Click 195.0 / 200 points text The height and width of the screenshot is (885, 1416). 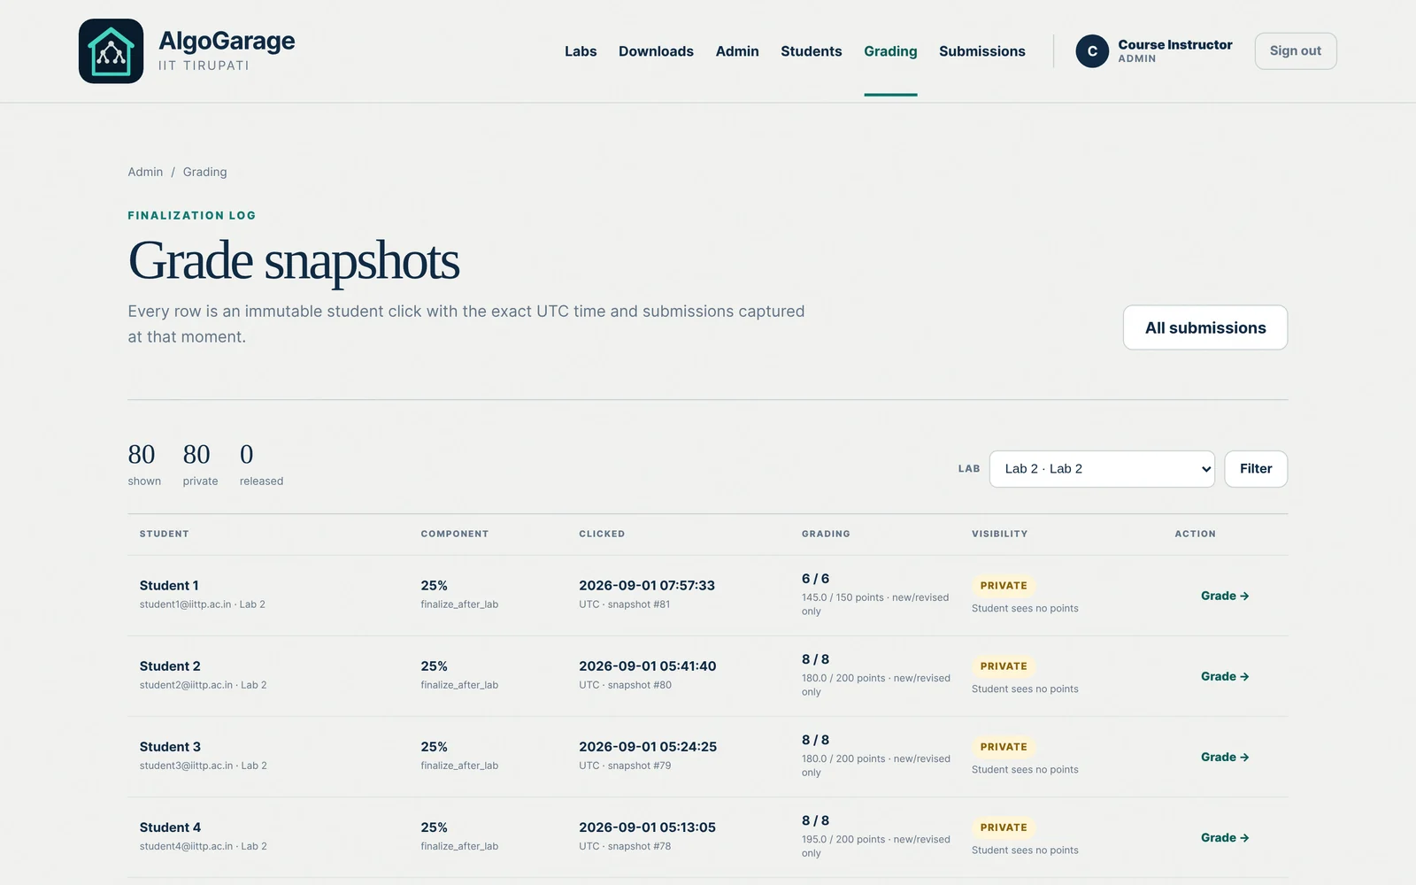pyautogui.click(x=843, y=839)
